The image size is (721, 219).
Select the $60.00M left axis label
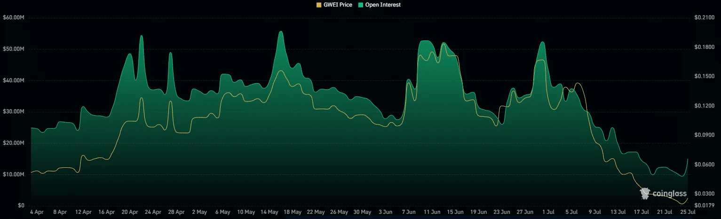coord(13,18)
